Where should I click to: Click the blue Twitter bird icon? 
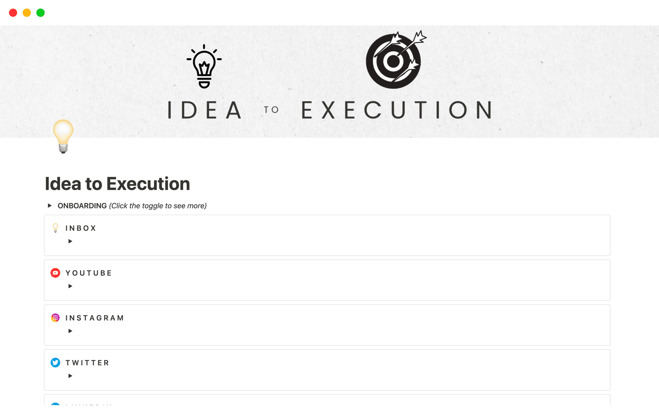pyautogui.click(x=55, y=363)
